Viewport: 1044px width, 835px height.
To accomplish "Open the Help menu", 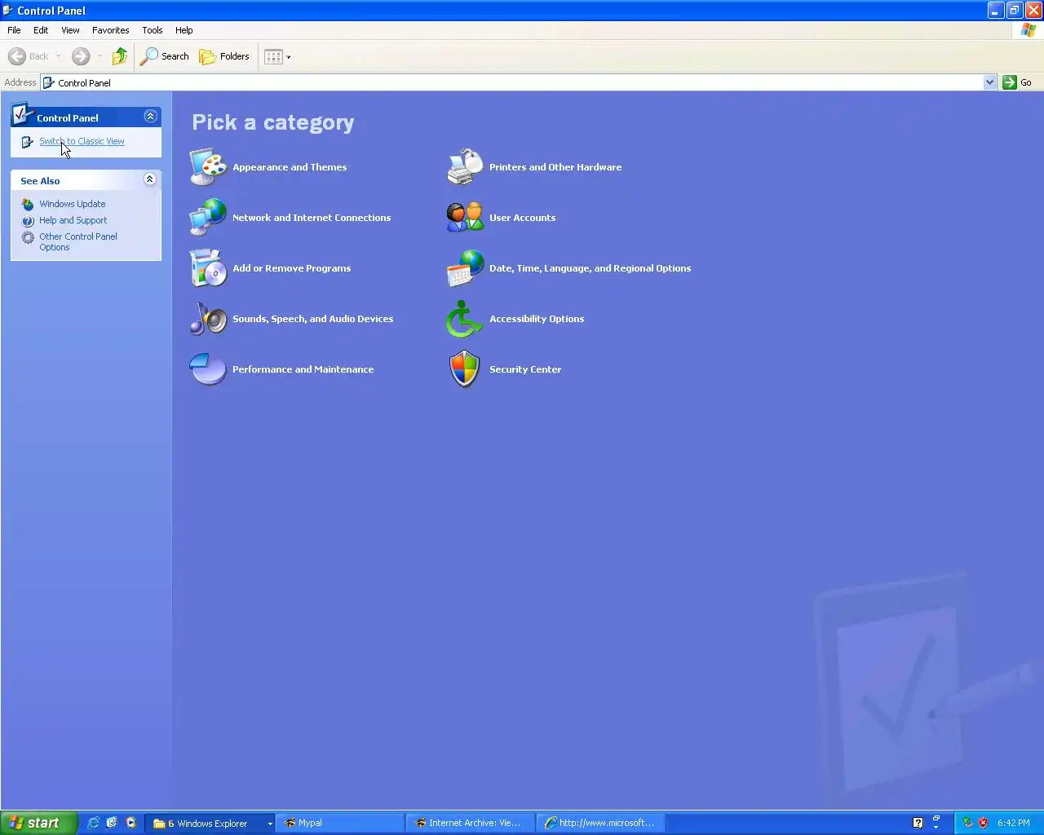I will click(x=184, y=30).
